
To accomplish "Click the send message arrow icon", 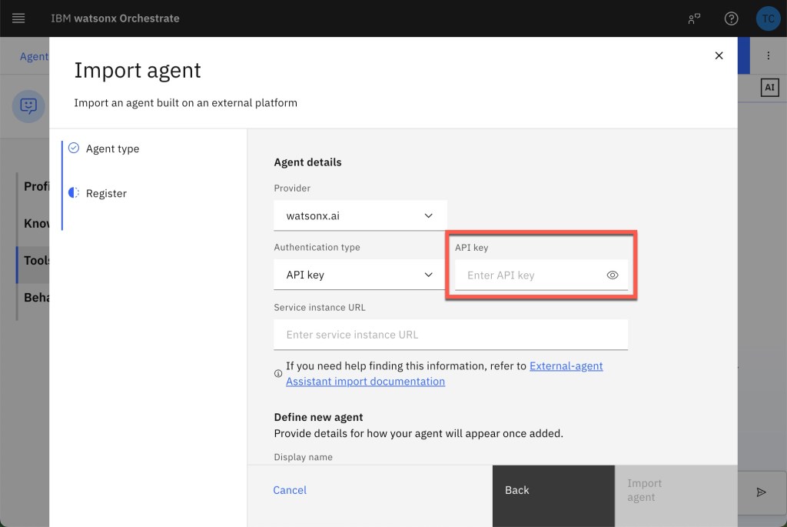I will coord(761,492).
